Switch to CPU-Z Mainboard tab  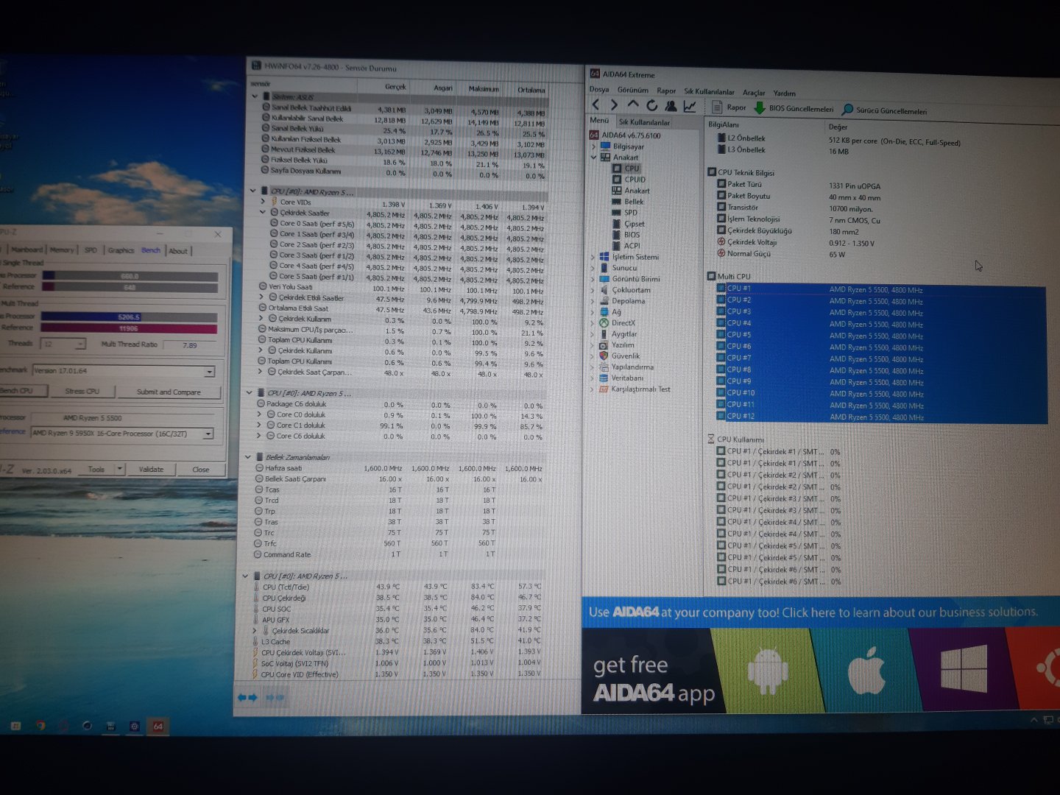click(26, 250)
